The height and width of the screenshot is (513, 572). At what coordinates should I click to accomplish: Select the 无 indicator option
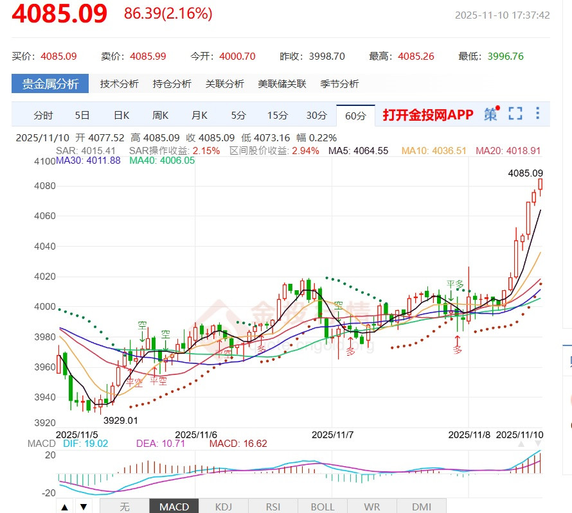pos(125,507)
